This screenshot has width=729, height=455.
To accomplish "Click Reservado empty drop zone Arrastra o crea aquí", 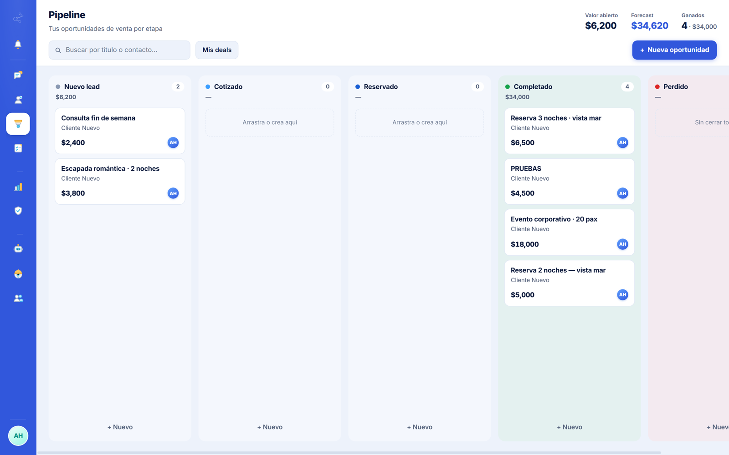I will (420, 122).
